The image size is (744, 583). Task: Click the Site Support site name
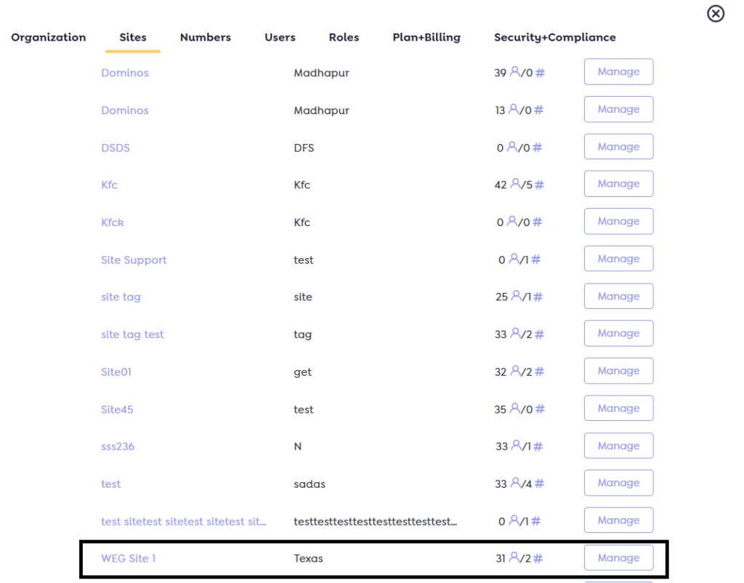tap(134, 260)
